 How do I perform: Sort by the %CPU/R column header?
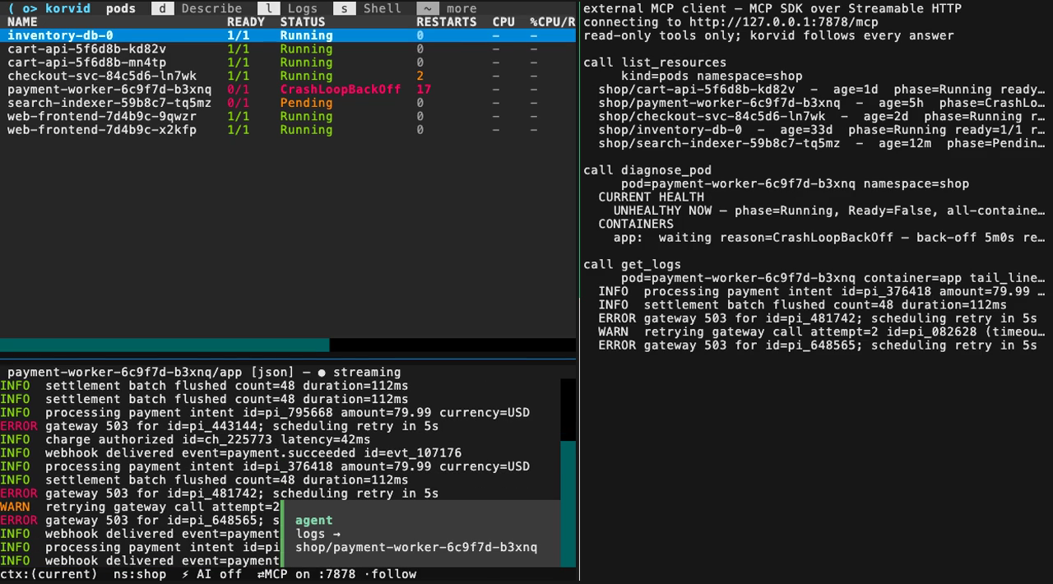coord(552,22)
